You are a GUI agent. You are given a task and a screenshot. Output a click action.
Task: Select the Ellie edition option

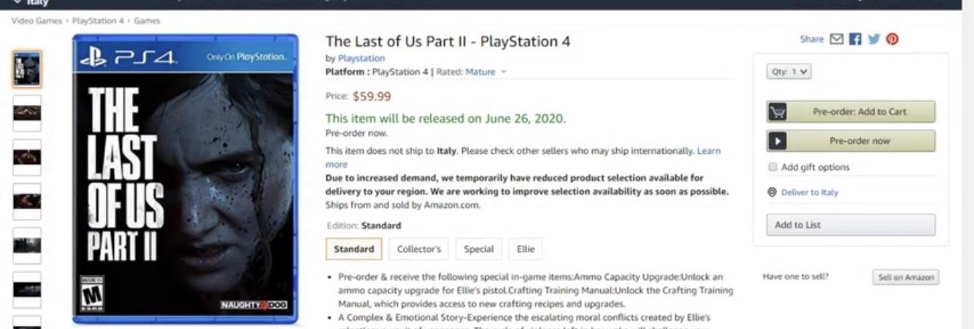click(x=526, y=249)
